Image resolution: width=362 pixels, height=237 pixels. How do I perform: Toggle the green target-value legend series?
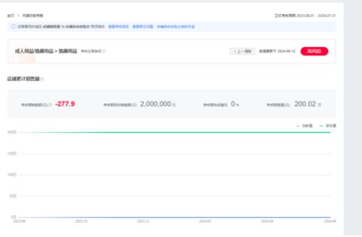coord(328,126)
